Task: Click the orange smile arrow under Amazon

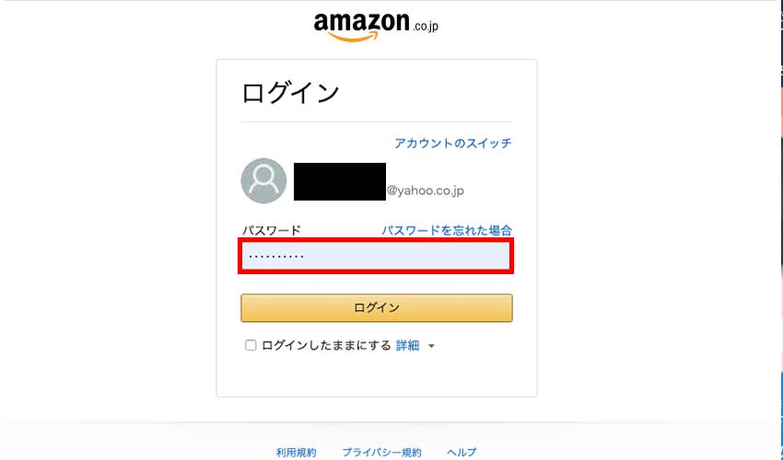Action: pyautogui.click(x=344, y=37)
